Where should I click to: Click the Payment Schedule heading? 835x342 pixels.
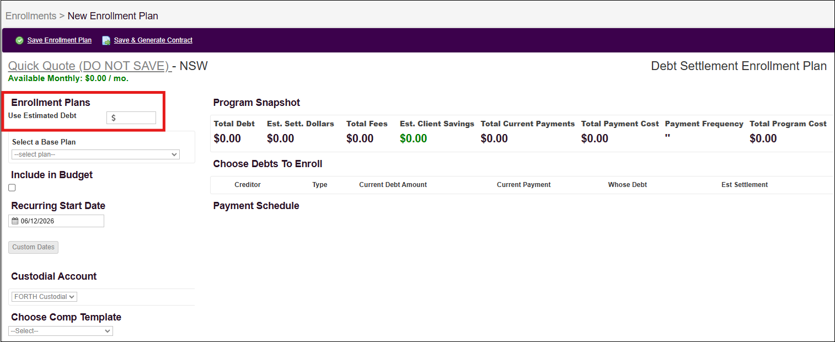[256, 206]
